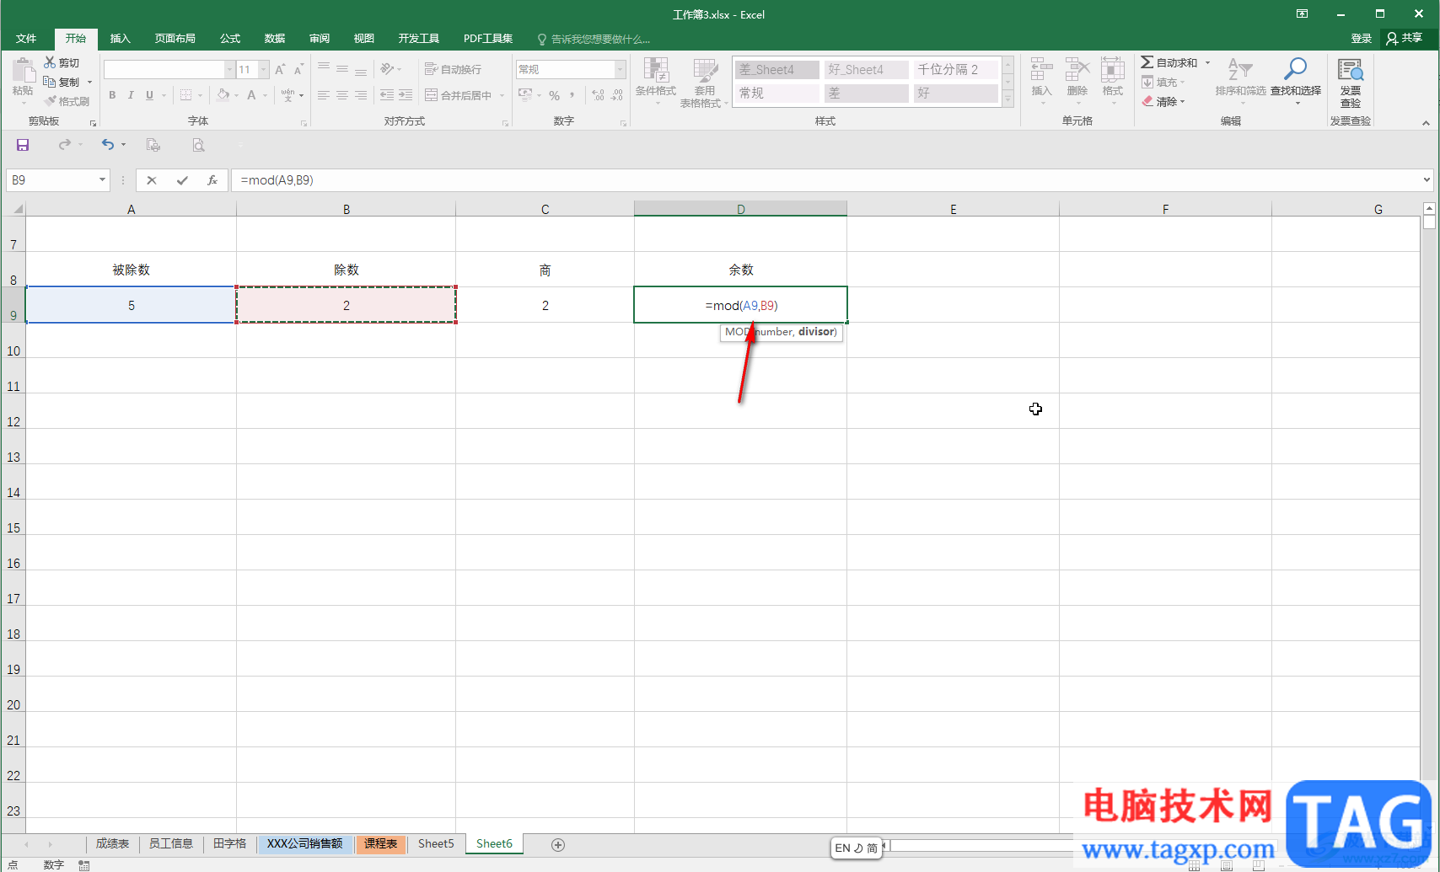The height and width of the screenshot is (872, 1440).
Task: Apply comma style number format
Action: tap(572, 95)
